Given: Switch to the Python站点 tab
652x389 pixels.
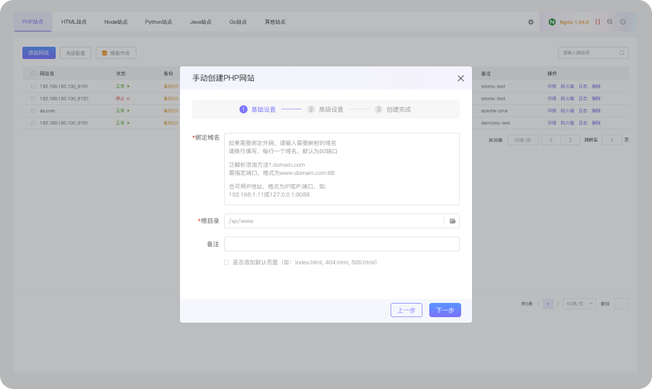Looking at the screenshot, I should tap(158, 22).
